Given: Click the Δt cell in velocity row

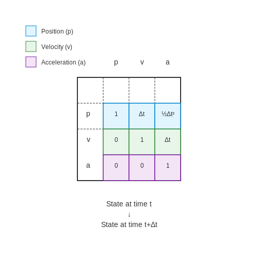Looking at the screenshot, I should click(x=168, y=142).
